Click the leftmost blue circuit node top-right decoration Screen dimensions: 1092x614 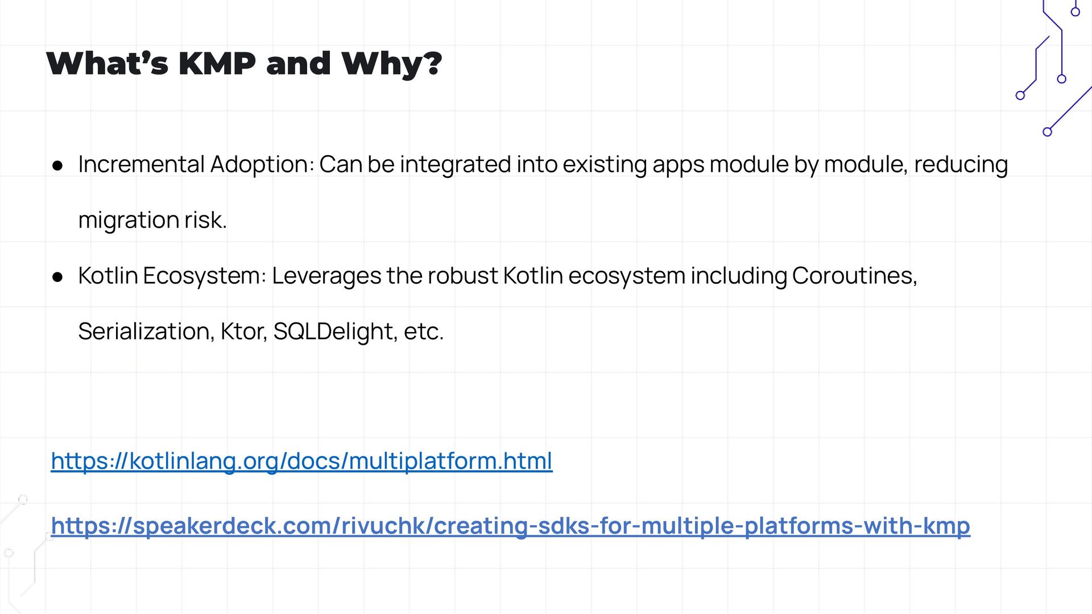1020,96
